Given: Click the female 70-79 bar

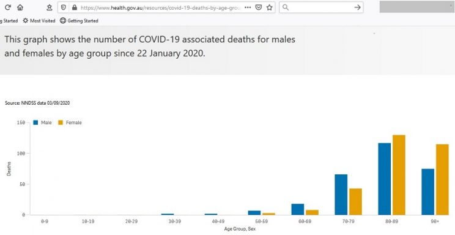Looking at the screenshot, I should pyautogui.click(x=355, y=201).
